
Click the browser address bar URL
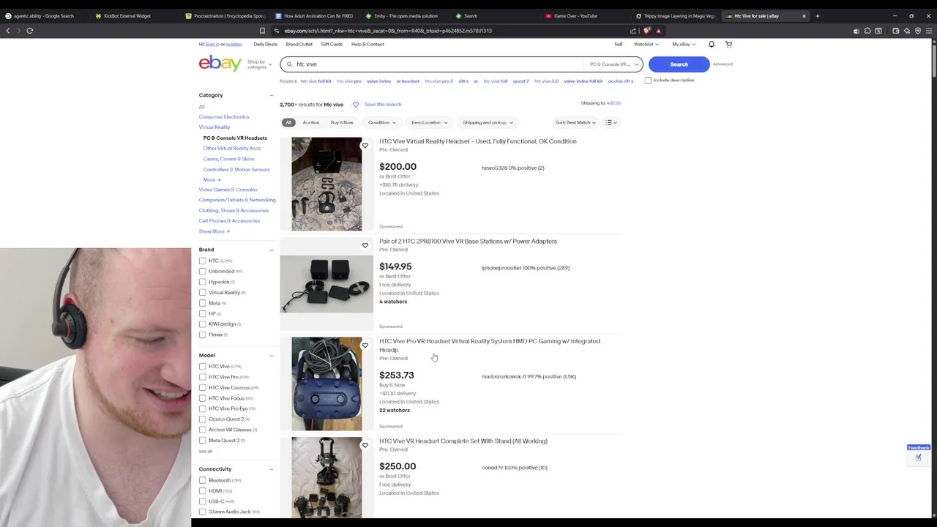pyautogui.click(x=388, y=31)
